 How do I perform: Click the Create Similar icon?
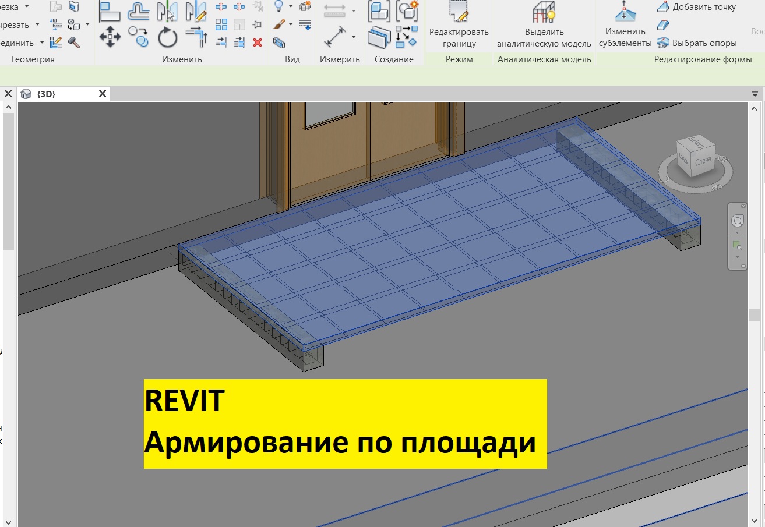pos(406,36)
